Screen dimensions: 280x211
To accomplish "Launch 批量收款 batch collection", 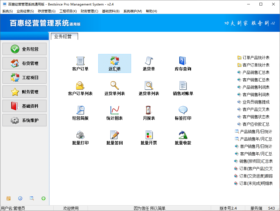I will click(x=183, y=138).
